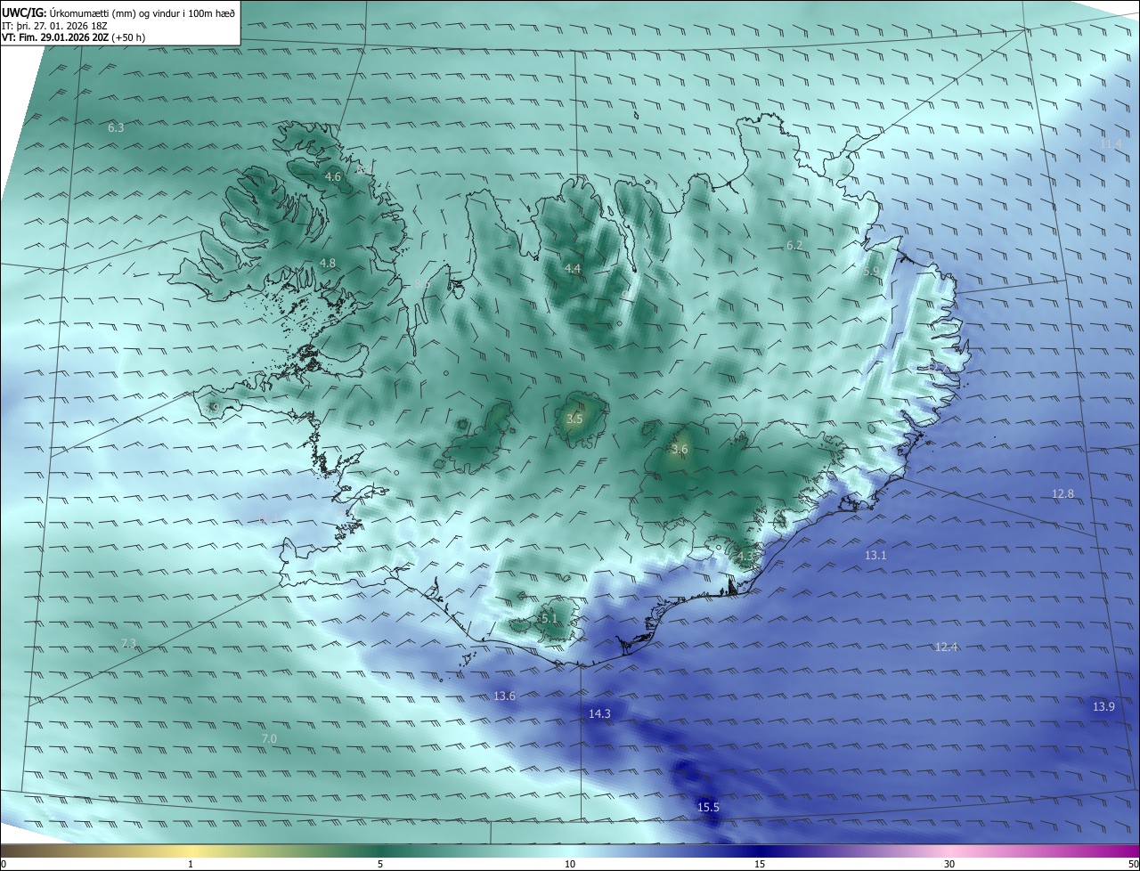
Task: Click the 7.0 value label over the sea
Action: (x=269, y=739)
